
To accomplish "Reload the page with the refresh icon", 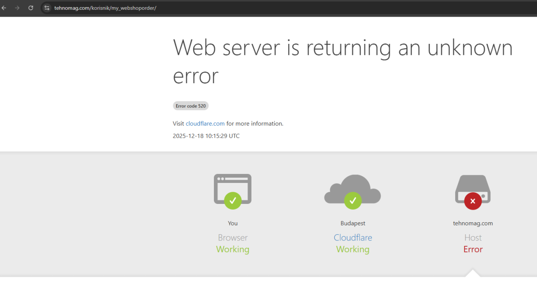I will (x=30, y=8).
